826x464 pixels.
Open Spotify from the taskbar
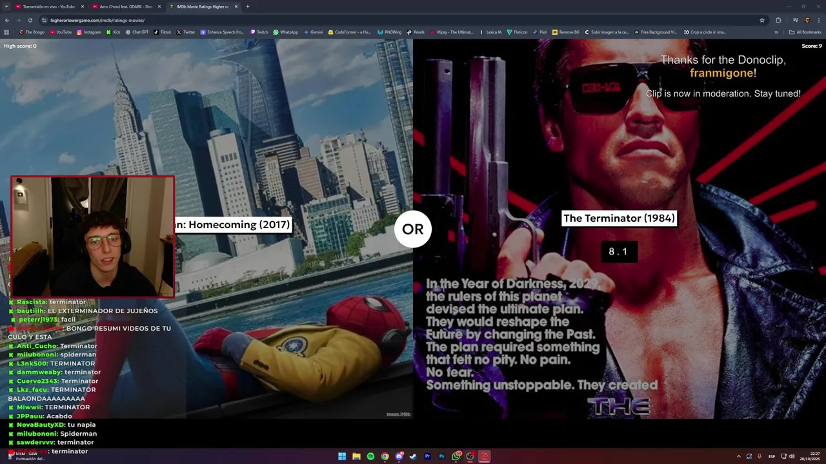click(370, 456)
